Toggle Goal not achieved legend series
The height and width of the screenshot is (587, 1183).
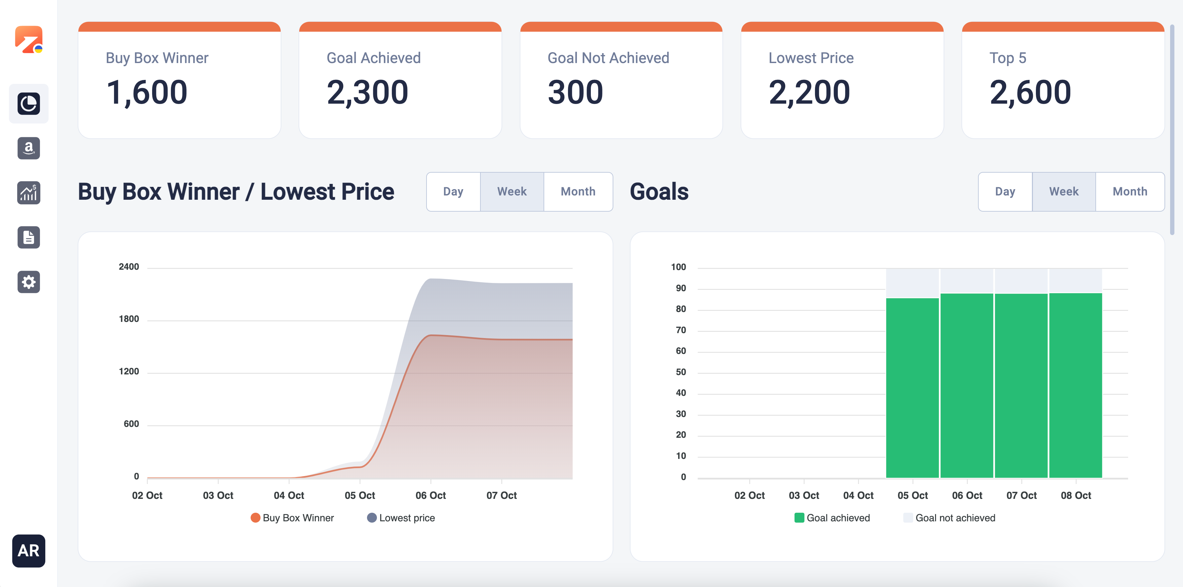pyautogui.click(x=949, y=518)
